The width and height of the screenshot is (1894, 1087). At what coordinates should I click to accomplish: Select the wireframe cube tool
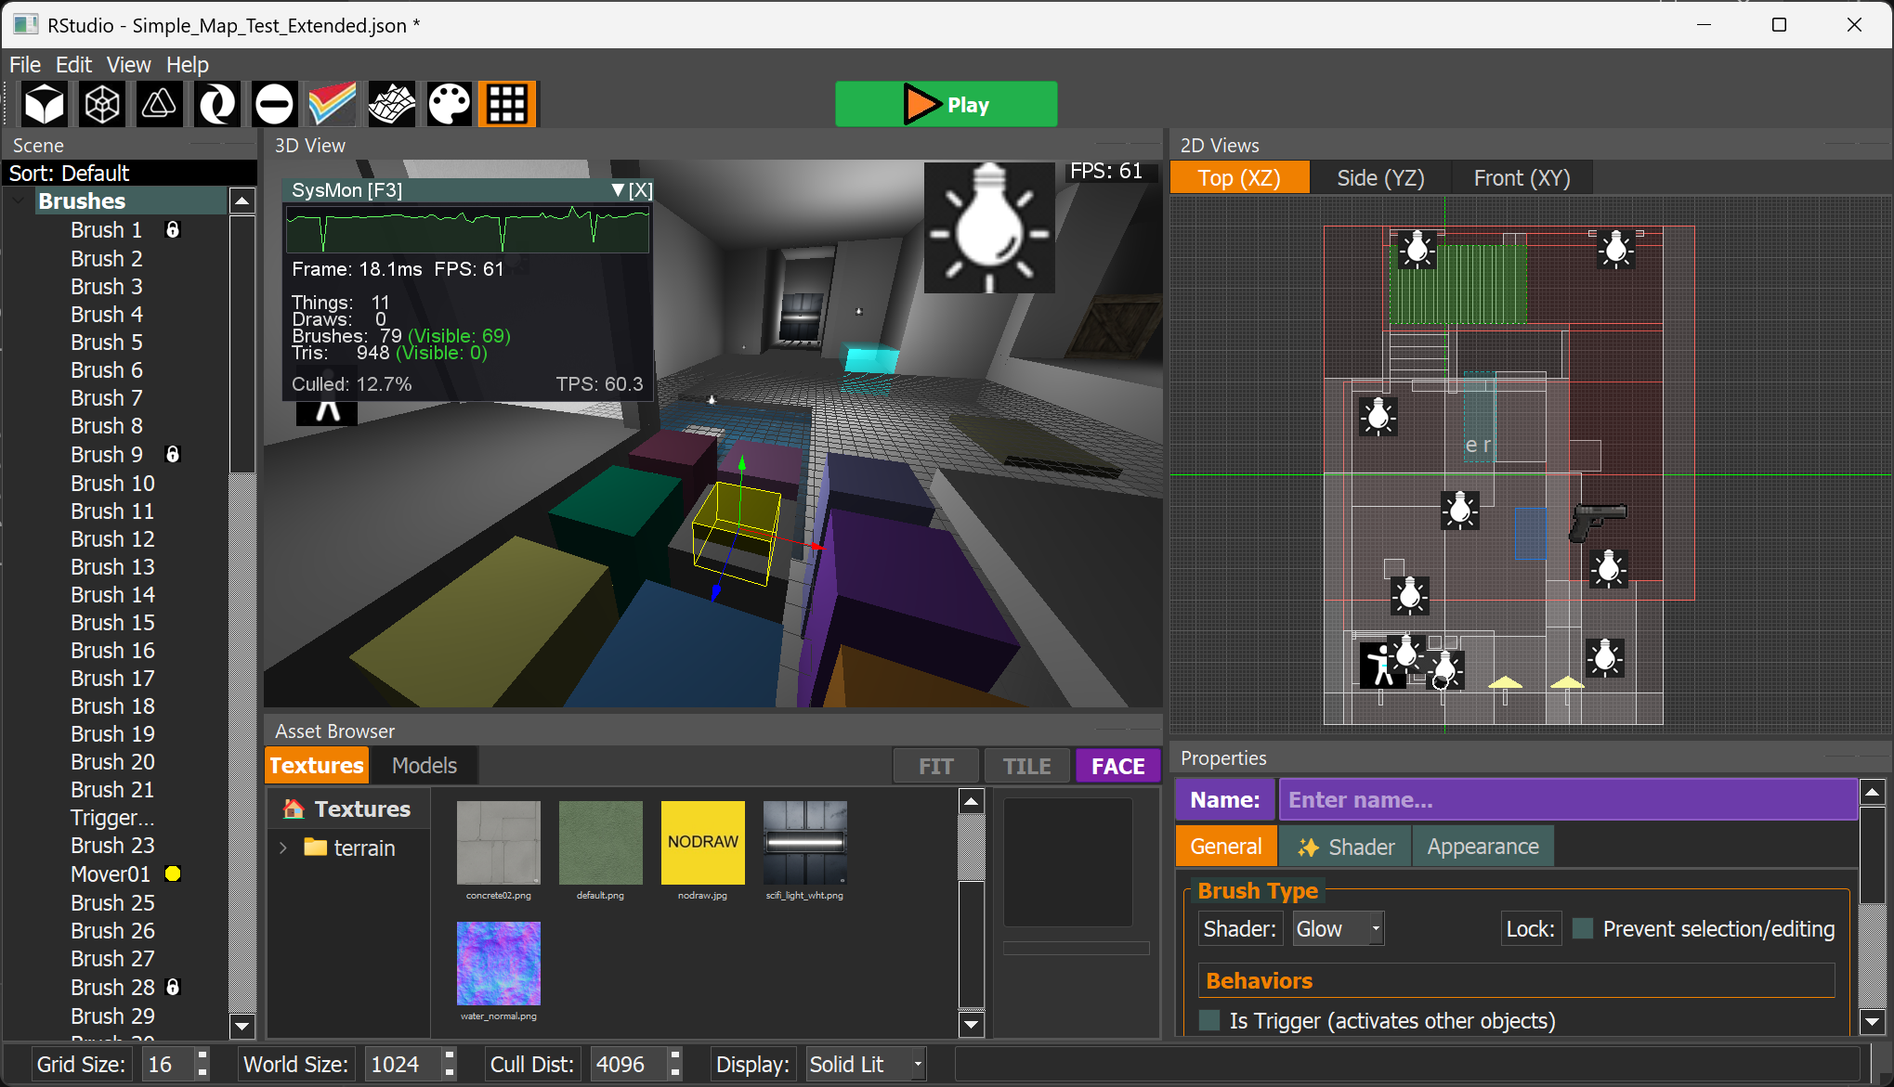pos(101,104)
